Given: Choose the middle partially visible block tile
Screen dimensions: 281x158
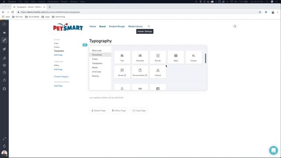Looking at the screenshot, I should (140, 87).
